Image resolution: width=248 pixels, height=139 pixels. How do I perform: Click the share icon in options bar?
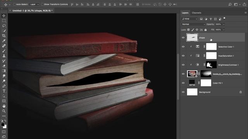(245, 4)
